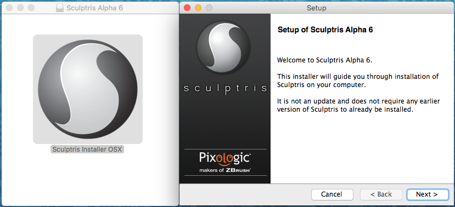455x207 pixels.
Task: Cancel the Sculptris setup
Action: coord(332,194)
